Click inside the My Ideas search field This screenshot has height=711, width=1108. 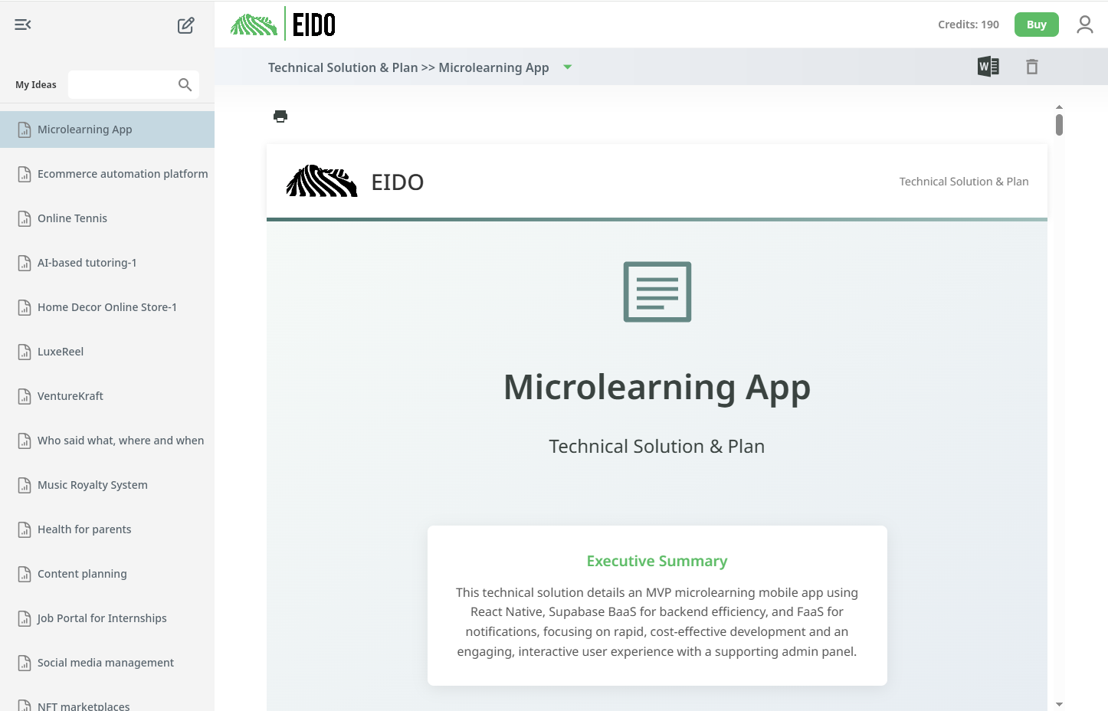click(123, 84)
